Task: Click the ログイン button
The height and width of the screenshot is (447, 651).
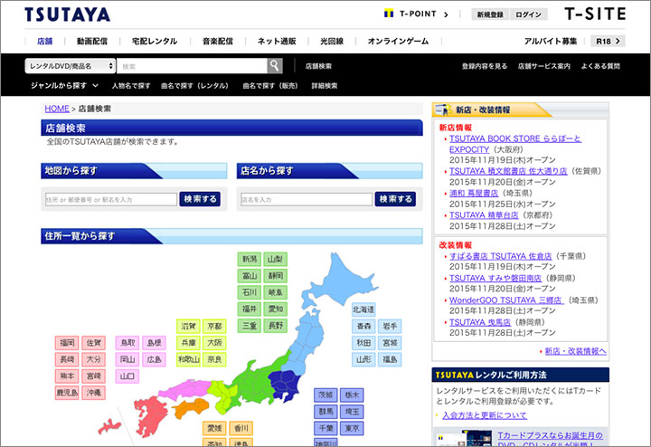Action: pos(529,14)
